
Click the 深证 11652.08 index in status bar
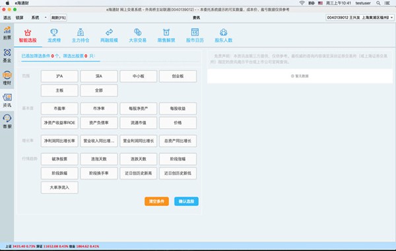(52, 246)
